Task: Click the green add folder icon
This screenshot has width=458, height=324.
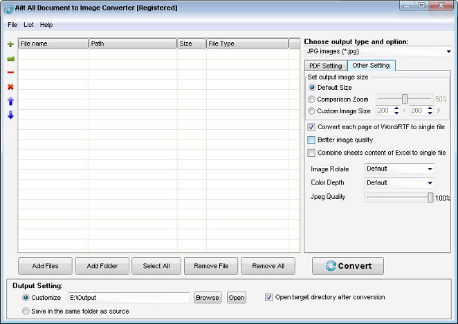Action: pyautogui.click(x=10, y=59)
